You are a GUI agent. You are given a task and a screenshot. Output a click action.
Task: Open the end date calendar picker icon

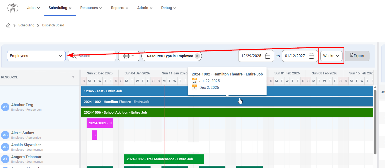311,56
